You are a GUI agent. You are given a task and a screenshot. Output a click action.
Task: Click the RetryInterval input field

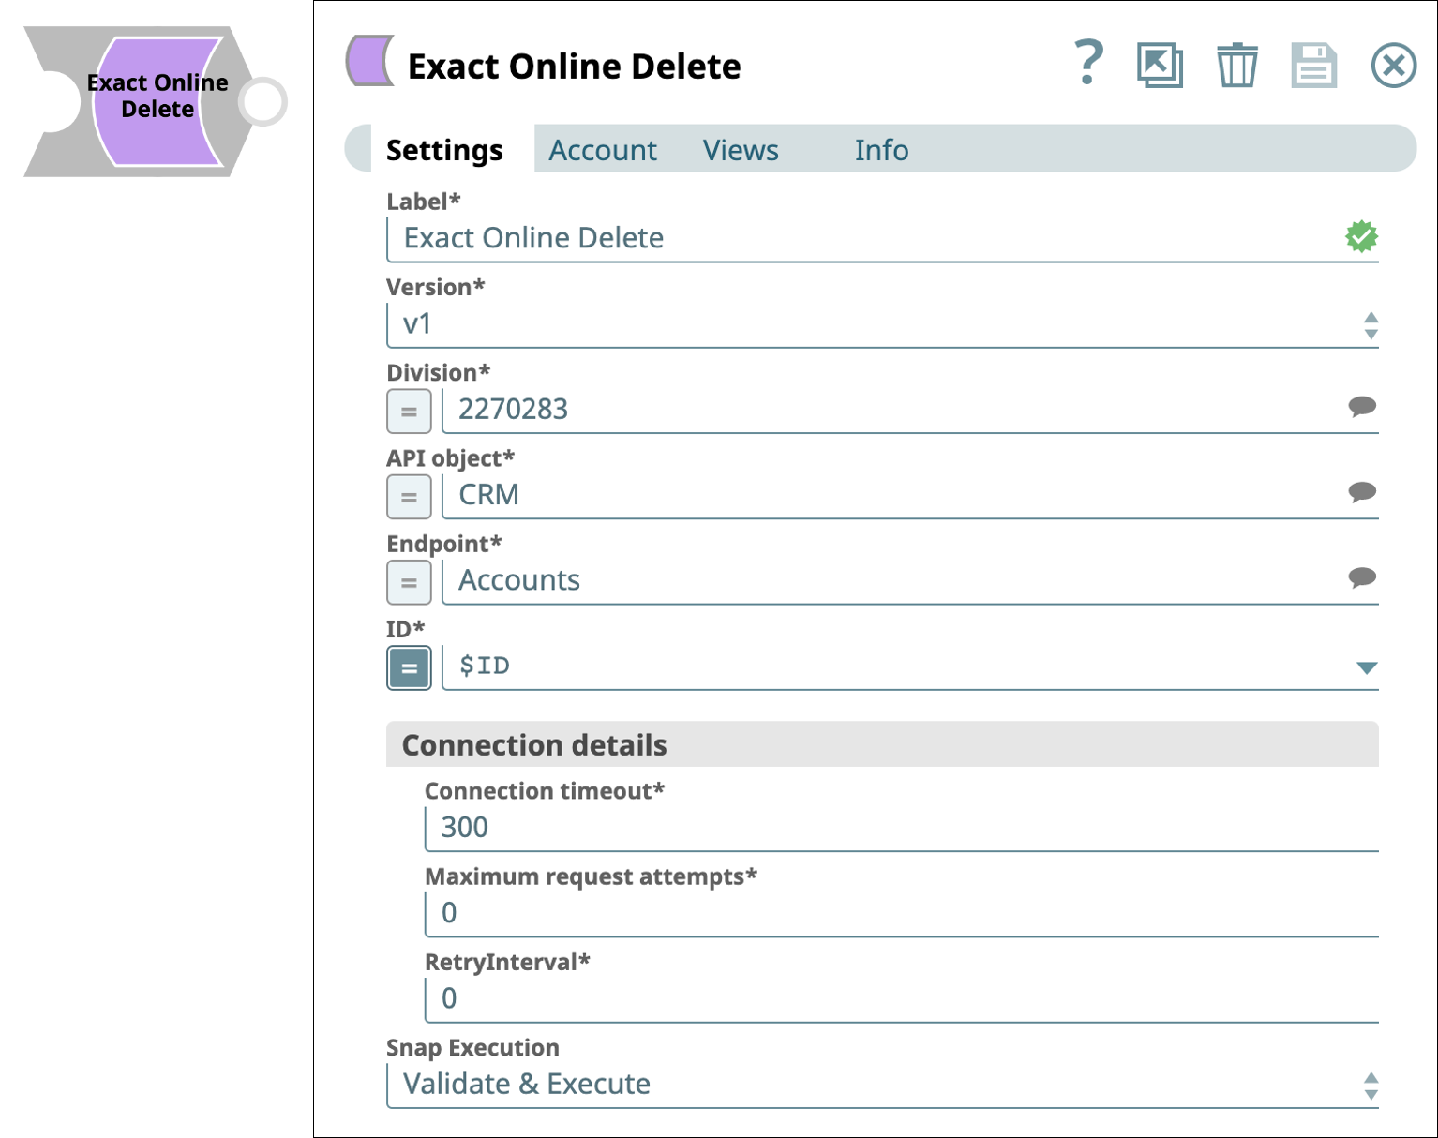pos(902,998)
